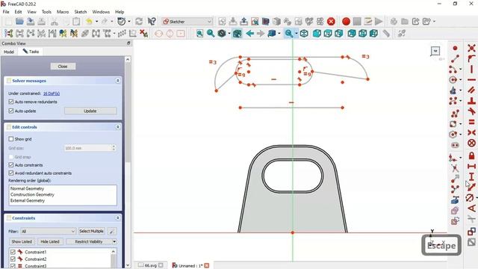Apply the Equal constraint
Screen dimensions: 478x269
click(471, 122)
